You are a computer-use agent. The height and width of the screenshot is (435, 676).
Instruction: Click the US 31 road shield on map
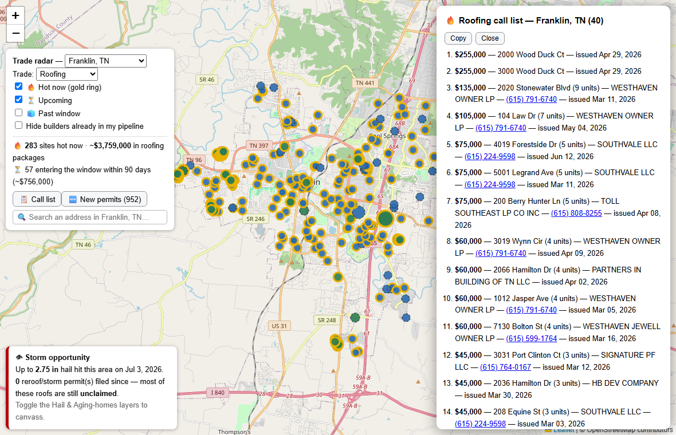(279, 326)
